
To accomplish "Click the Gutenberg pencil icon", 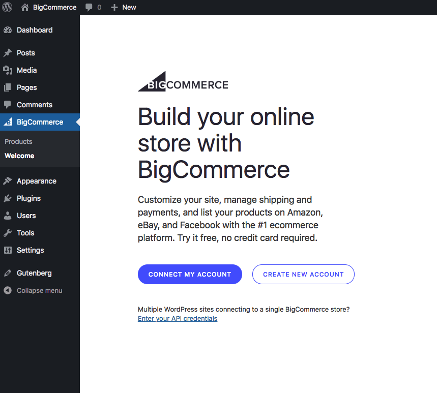I will coord(9,273).
